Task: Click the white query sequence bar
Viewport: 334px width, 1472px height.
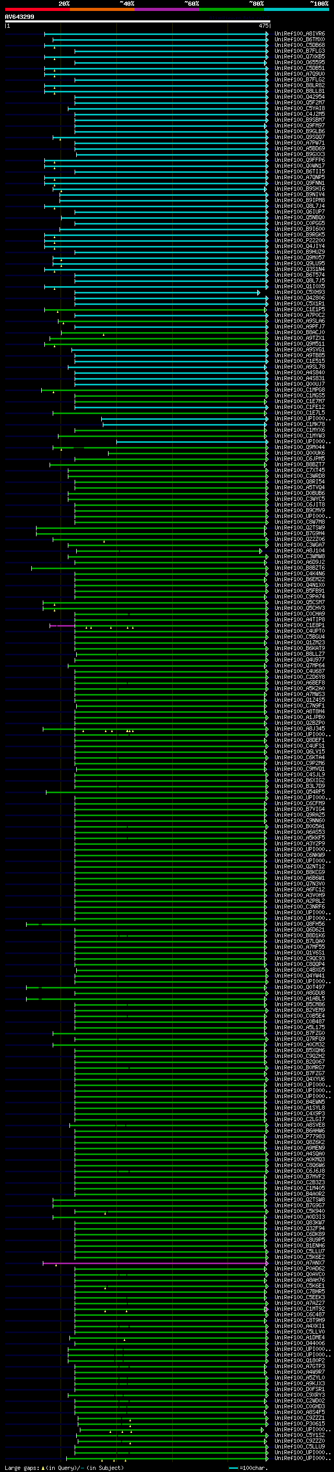Action: pos(137,21)
